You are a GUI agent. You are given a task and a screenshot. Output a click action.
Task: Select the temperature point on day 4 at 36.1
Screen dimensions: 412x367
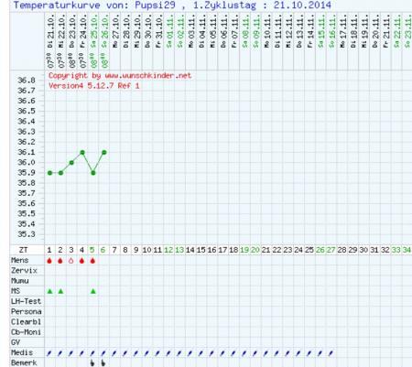tap(82, 152)
